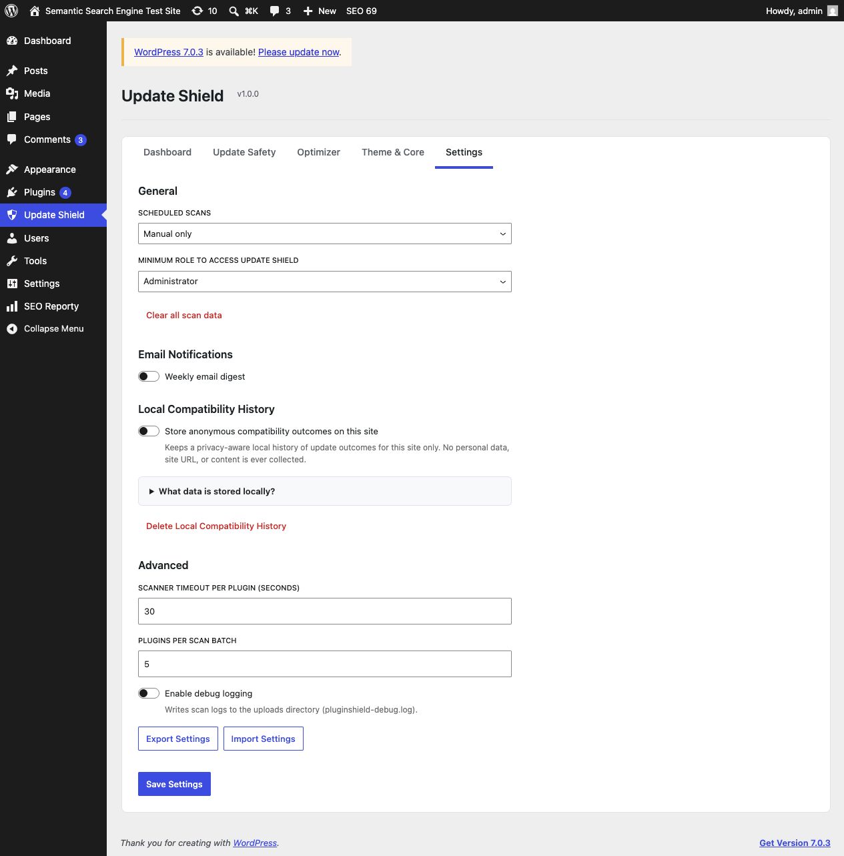Viewport: 844px width, 856px height.
Task: Turn on Enable debug logging toggle
Action: [149, 693]
